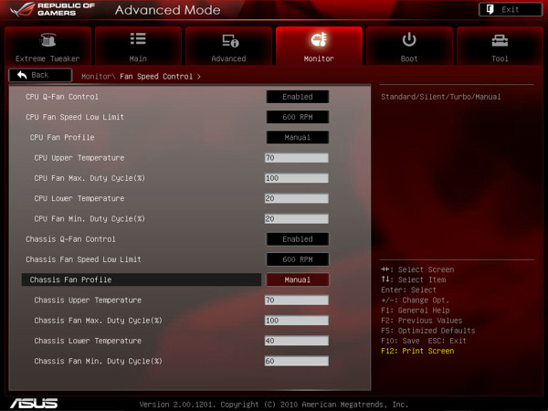The image size is (548, 411).
Task: Click the Standard/Silent/Turbo/Manual help text
Action: [x=441, y=97]
